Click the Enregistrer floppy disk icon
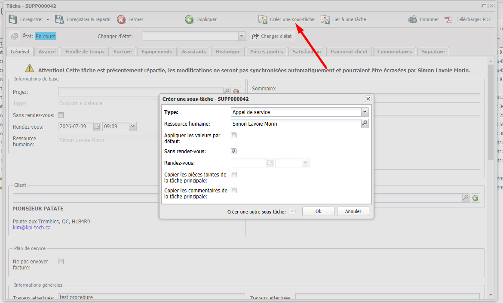Viewport: 503px width, 303px height. [13, 19]
